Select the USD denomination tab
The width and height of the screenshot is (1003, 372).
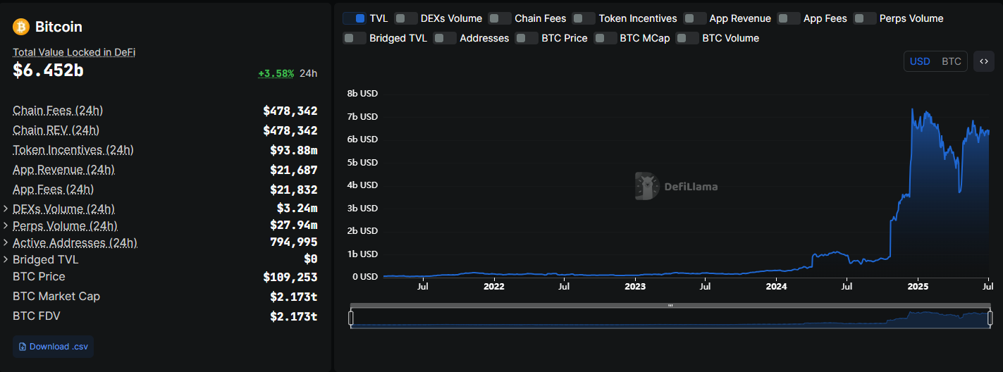point(920,61)
